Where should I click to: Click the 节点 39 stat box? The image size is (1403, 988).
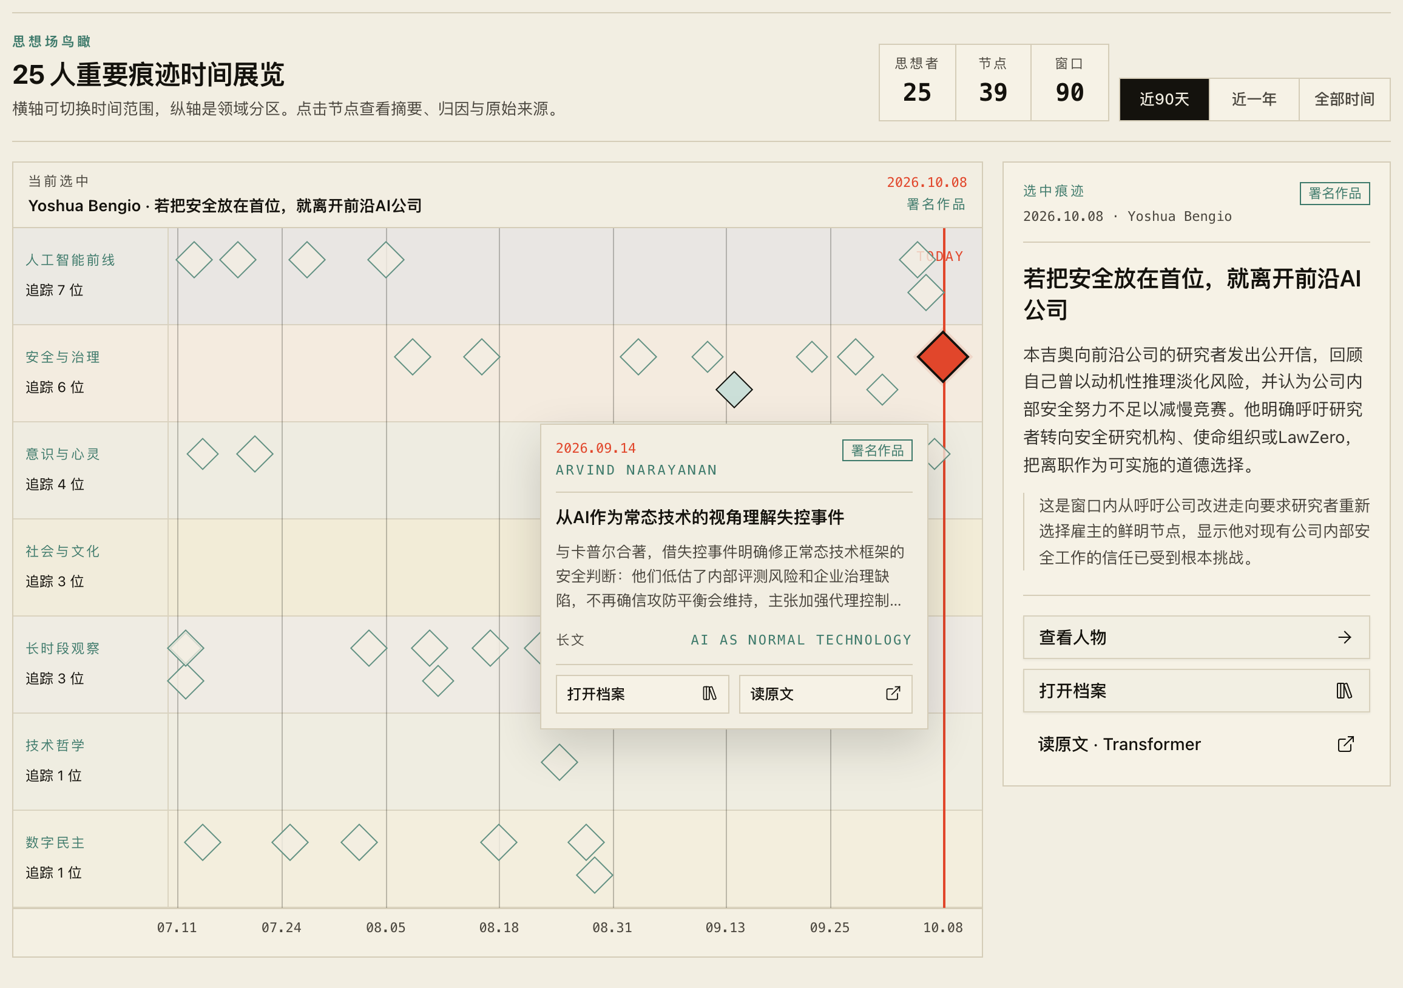click(993, 83)
